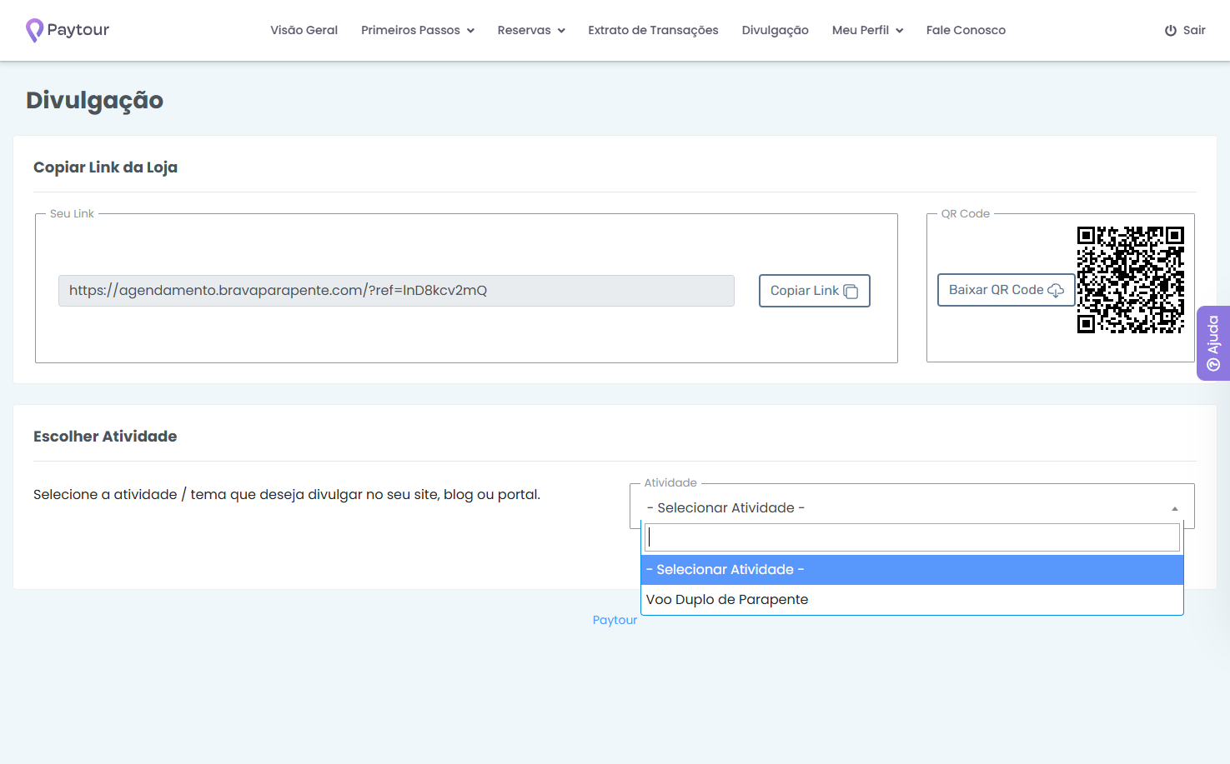Open Fale Conosco page
Screen dimensions: 1230x764
click(966, 30)
